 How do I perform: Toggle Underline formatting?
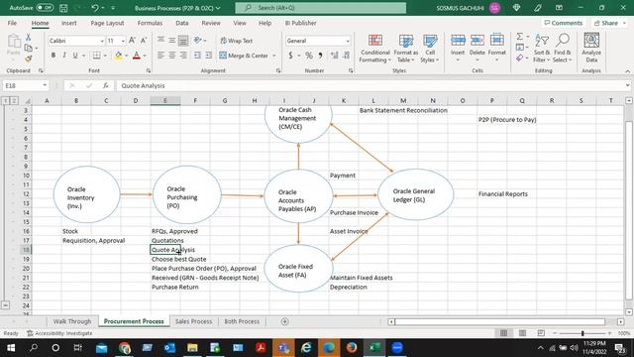(x=75, y=56)
